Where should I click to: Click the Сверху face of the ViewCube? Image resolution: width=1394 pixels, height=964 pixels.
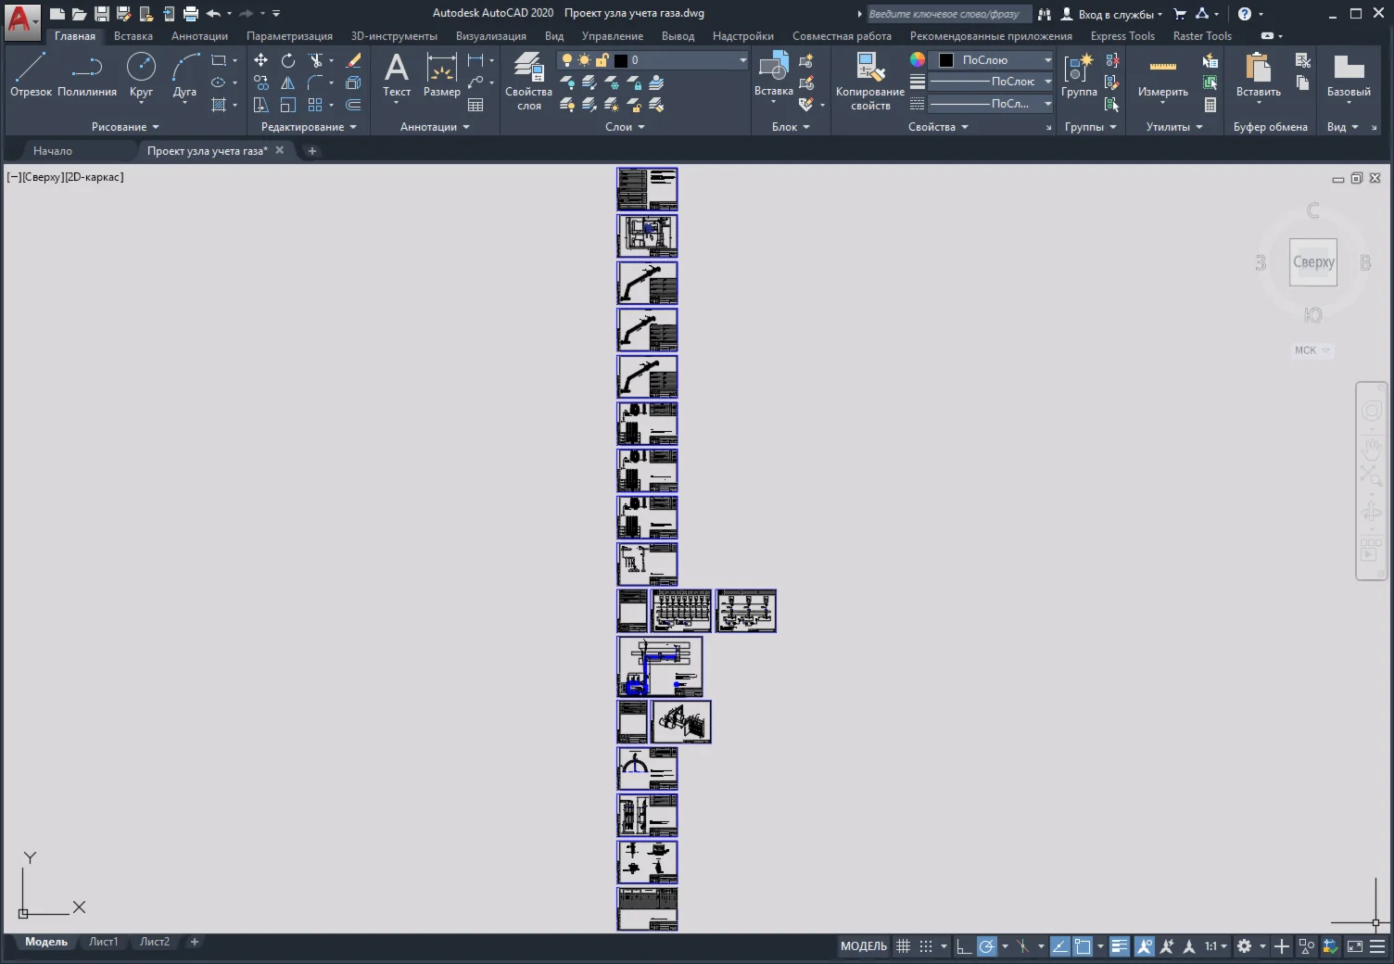1313,262
